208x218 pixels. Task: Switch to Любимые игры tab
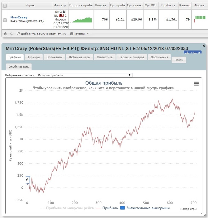pos(79,57)
